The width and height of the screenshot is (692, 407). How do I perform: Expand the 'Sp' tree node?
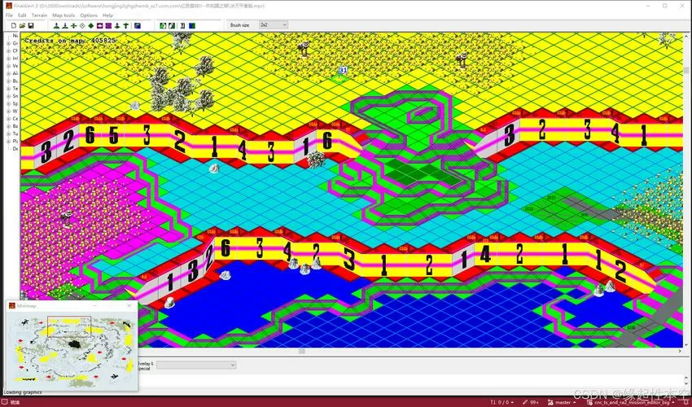[8, 103]
